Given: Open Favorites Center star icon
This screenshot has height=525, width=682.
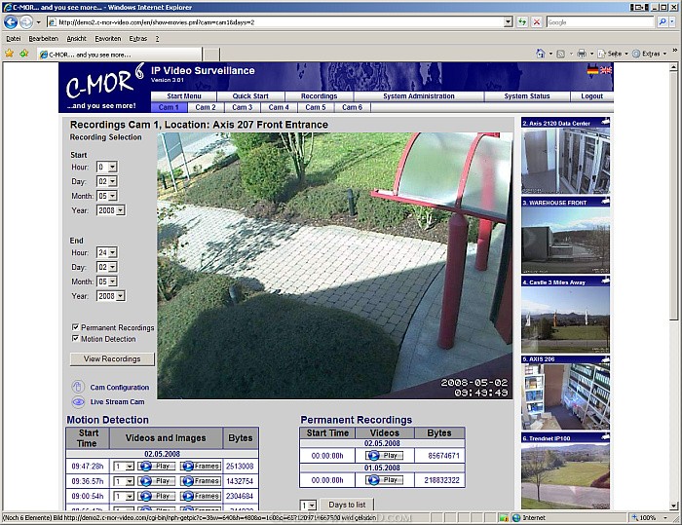Looking at the screenshot, I should coord(9,54).
